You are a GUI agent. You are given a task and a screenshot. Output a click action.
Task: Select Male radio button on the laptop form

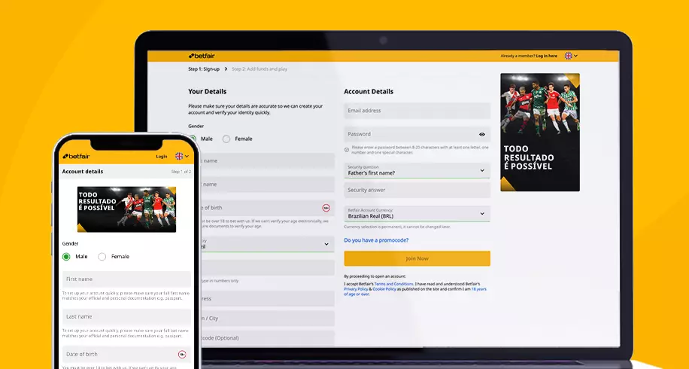(x=193, y=139)
